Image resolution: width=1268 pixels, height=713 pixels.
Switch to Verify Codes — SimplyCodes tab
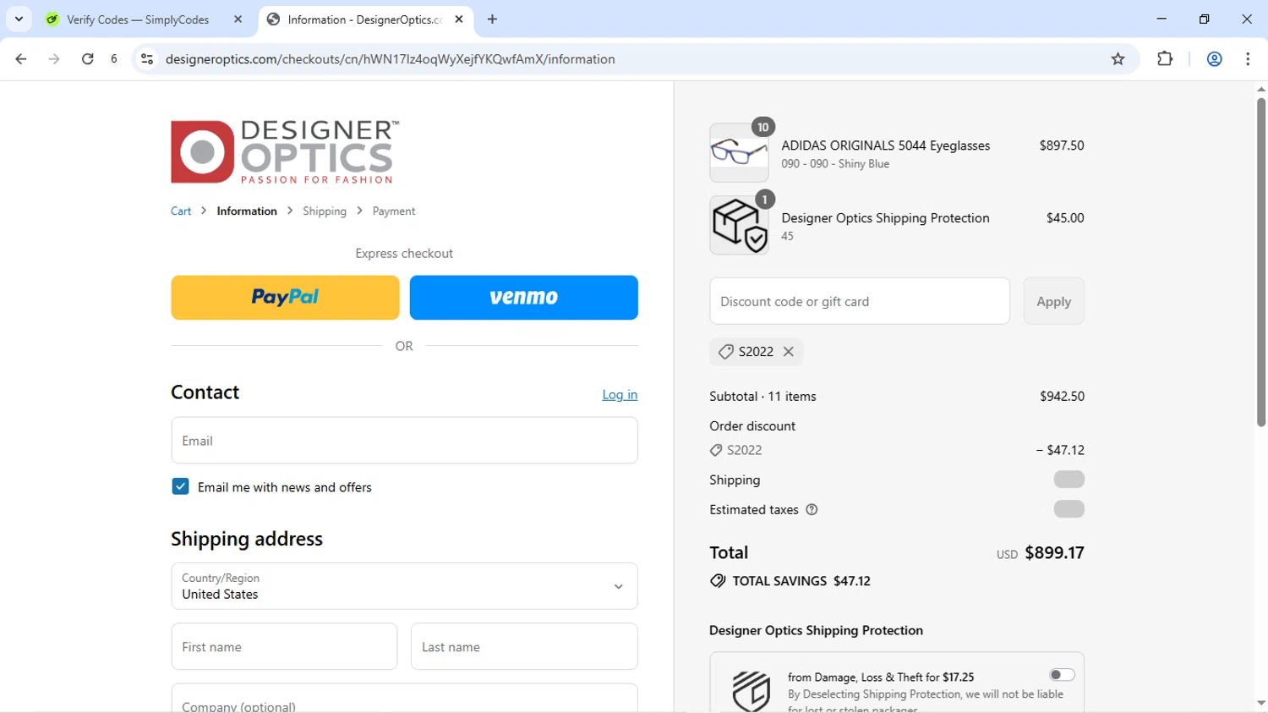[x=138, y=19]
